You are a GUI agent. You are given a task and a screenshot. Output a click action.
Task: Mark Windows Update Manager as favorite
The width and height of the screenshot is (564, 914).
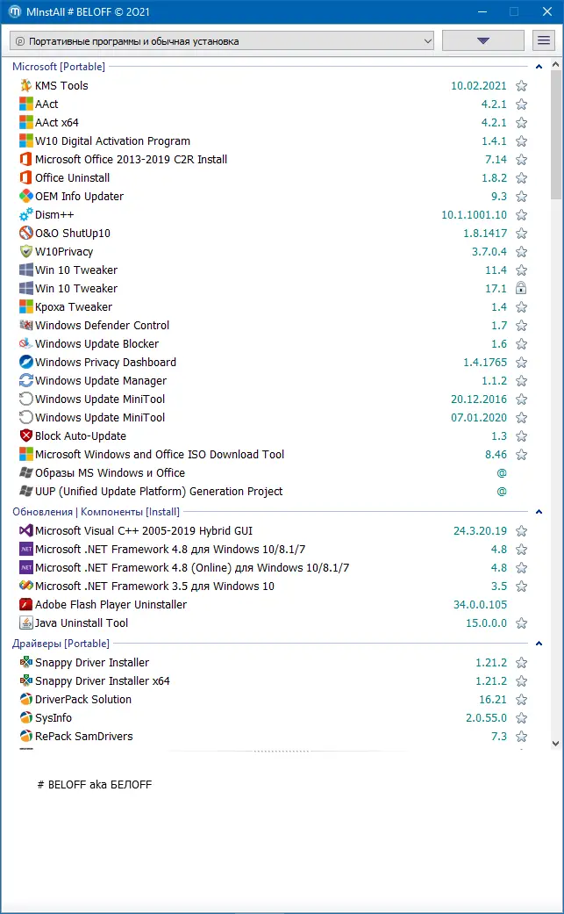point(522,381)
